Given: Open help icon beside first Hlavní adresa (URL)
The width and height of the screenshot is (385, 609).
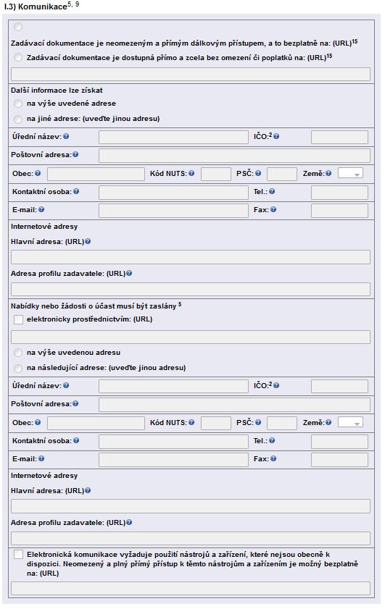Looking at the screenshot, I should coord(88,242).
